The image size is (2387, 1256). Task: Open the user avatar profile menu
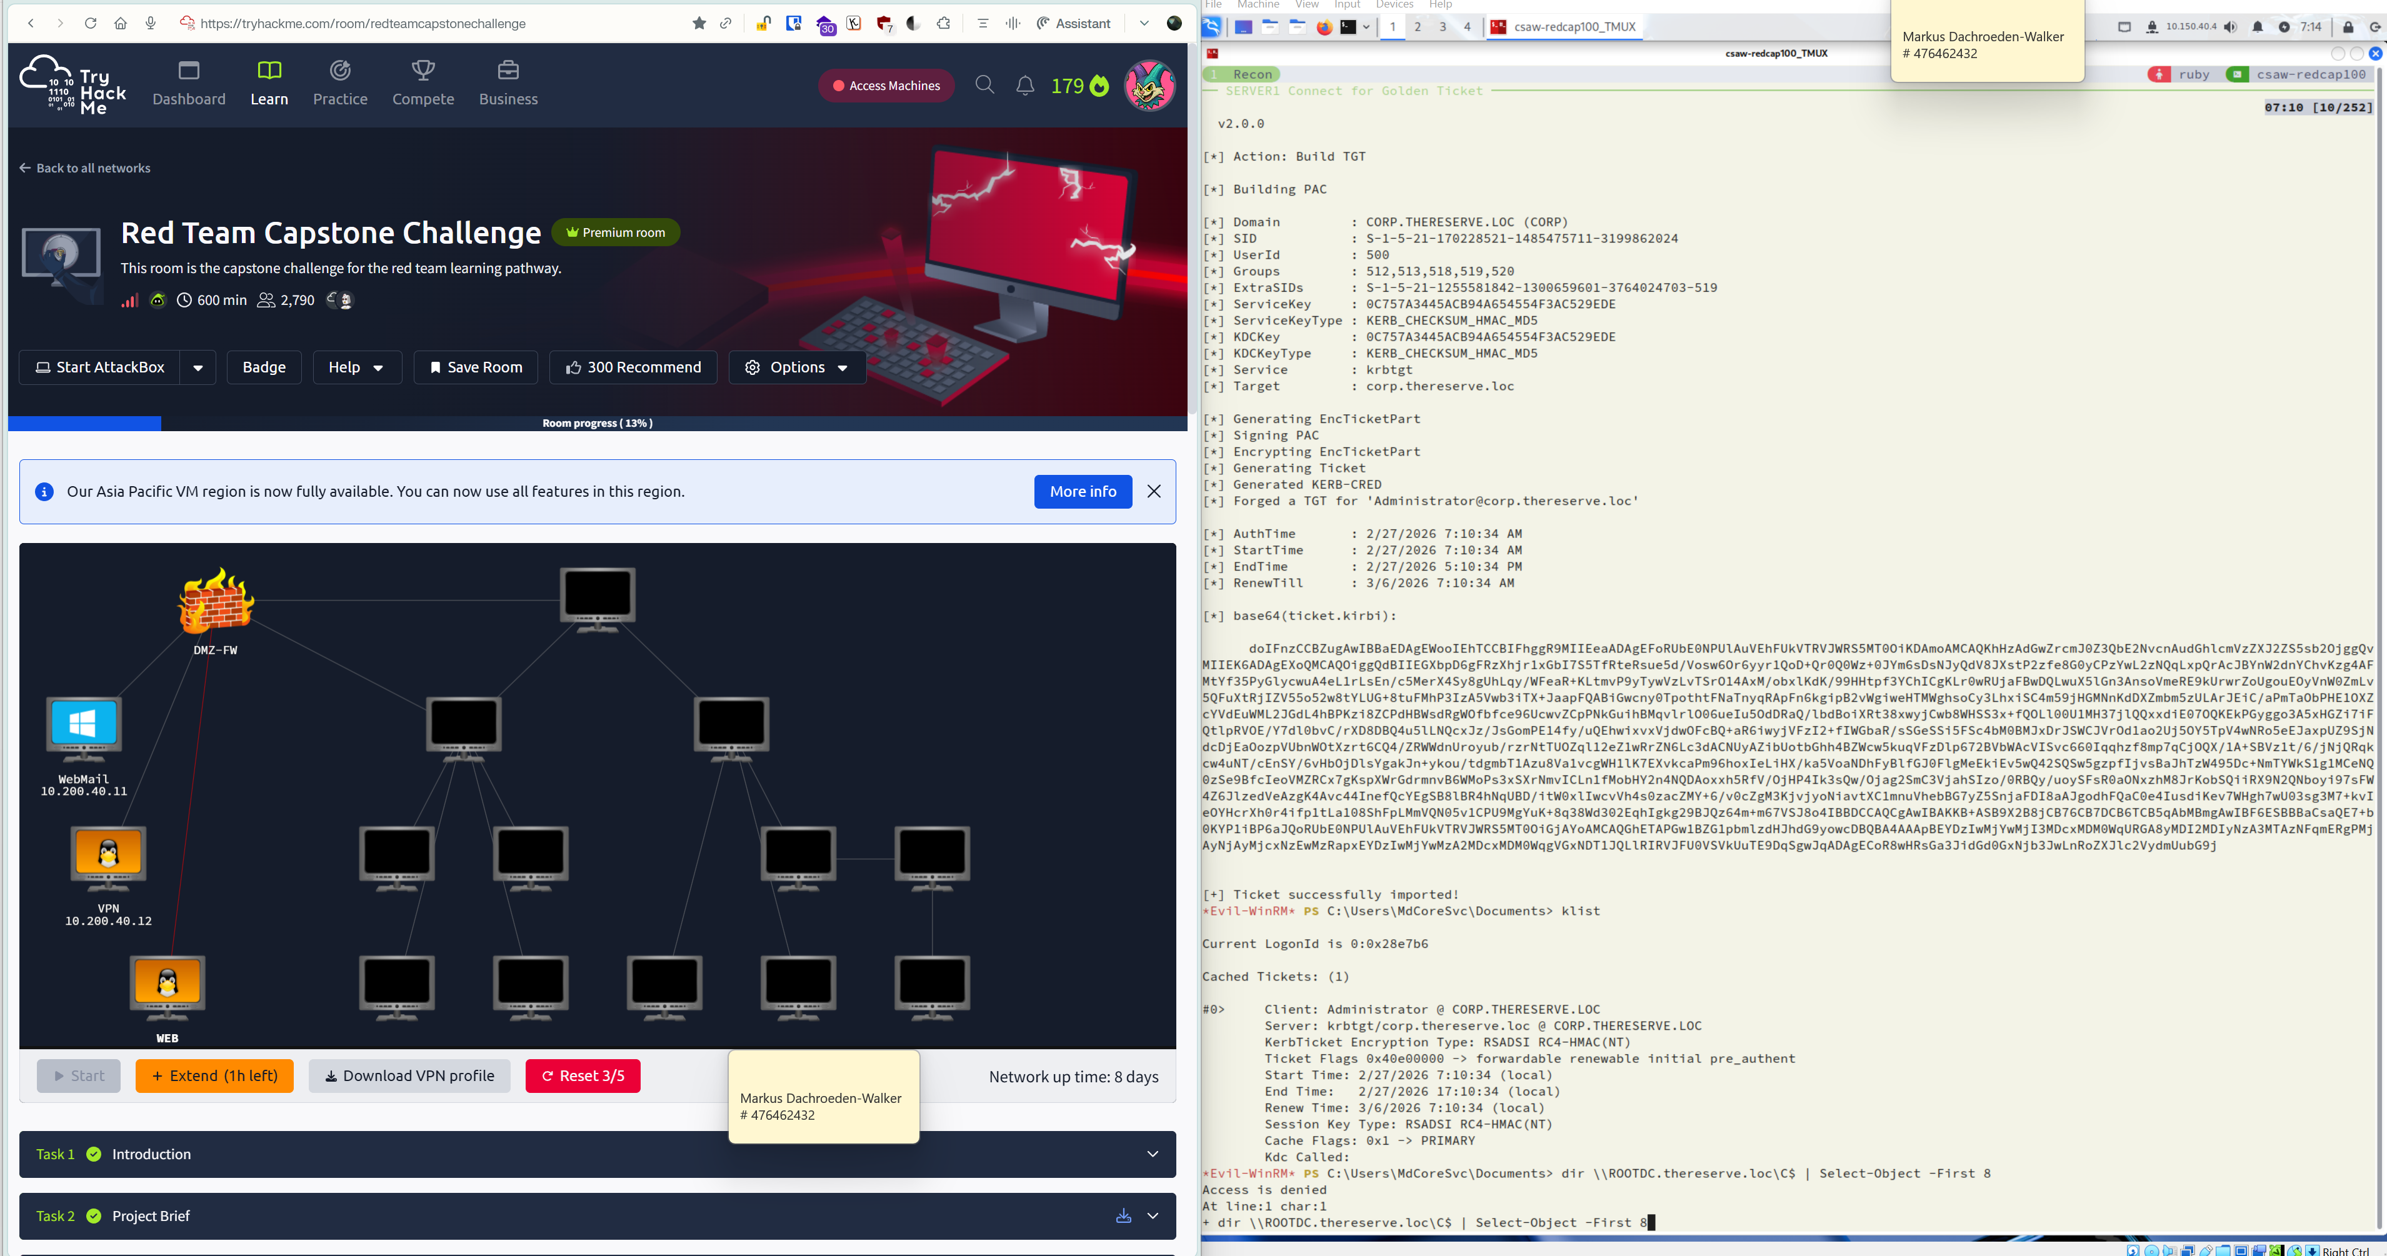(1149, 86)
